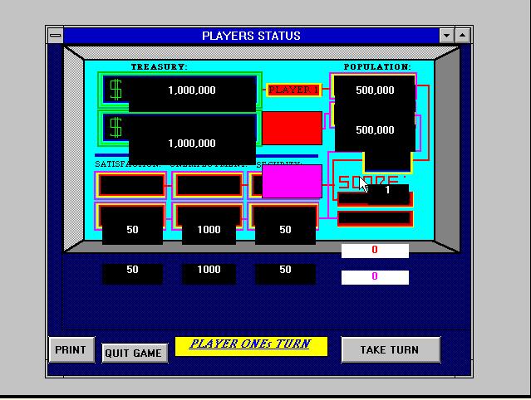Click the black box showing value 1
This screenshot has height=400, width=531.
point(388,192)
